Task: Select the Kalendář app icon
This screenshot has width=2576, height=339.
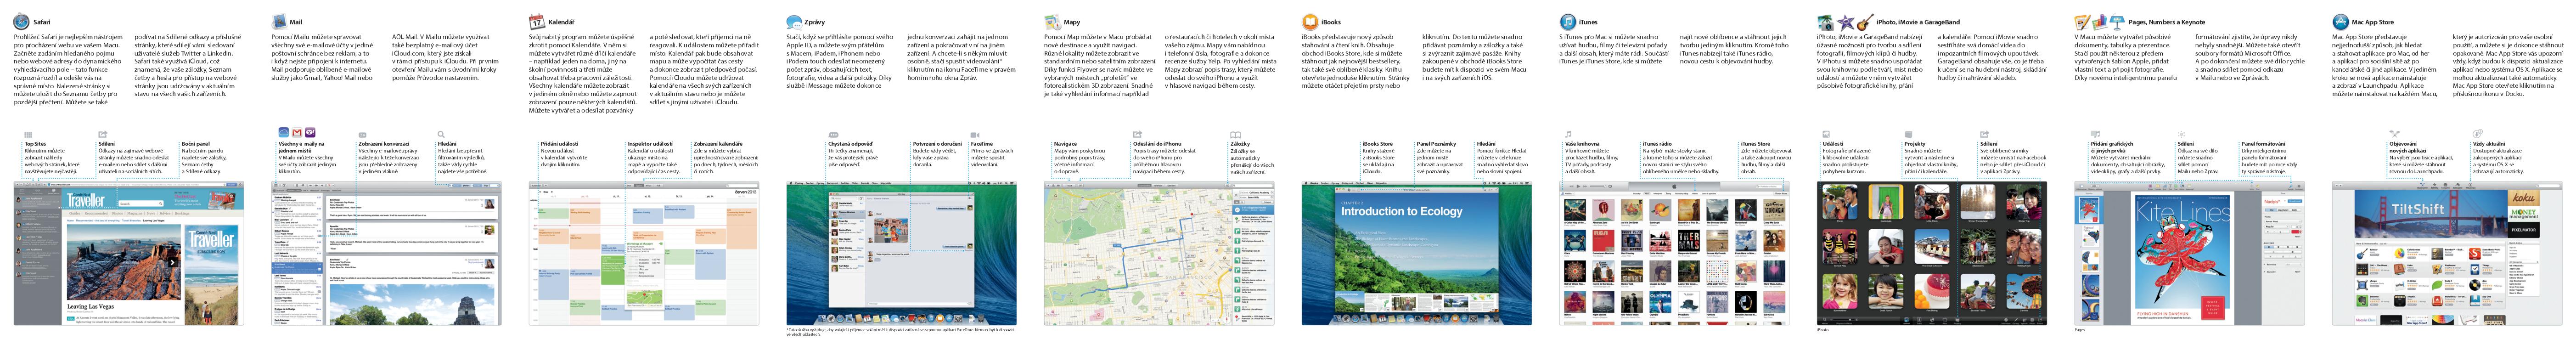Action: point(536,21)
